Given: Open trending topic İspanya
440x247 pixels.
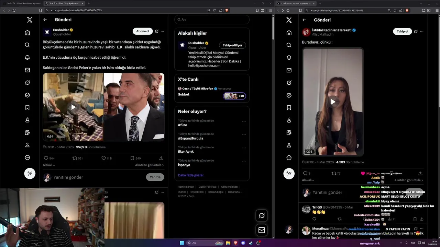Looking at the screenshot, I should [184, 165].
